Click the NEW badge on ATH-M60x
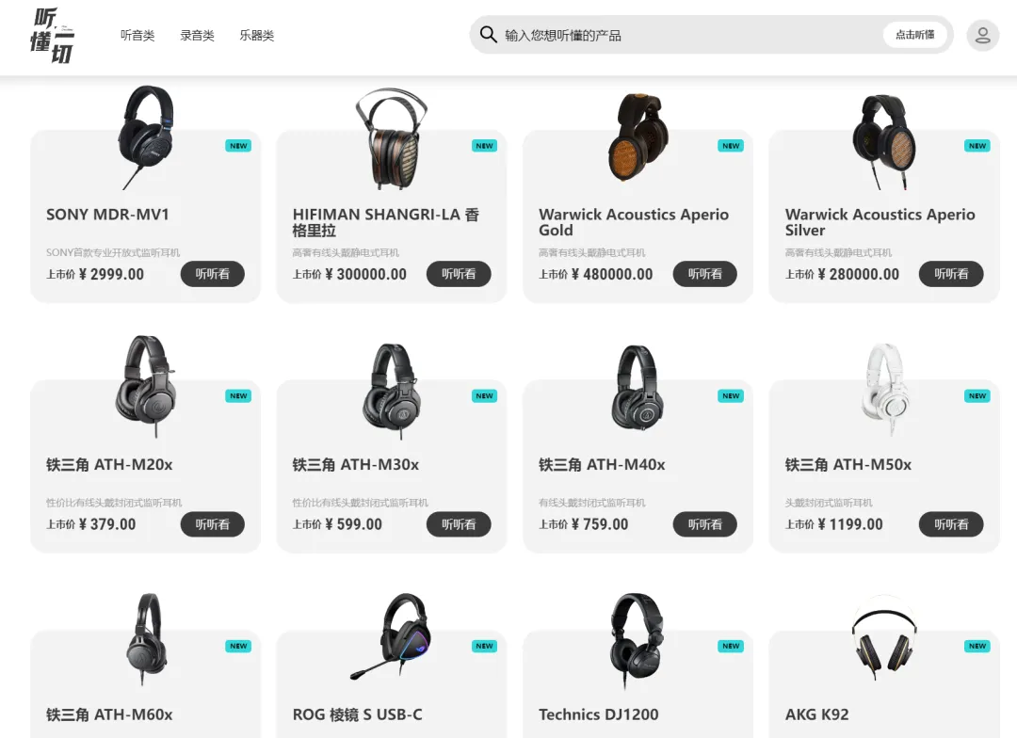Viewport: 1017px width, 738px height. click(238, 647)
